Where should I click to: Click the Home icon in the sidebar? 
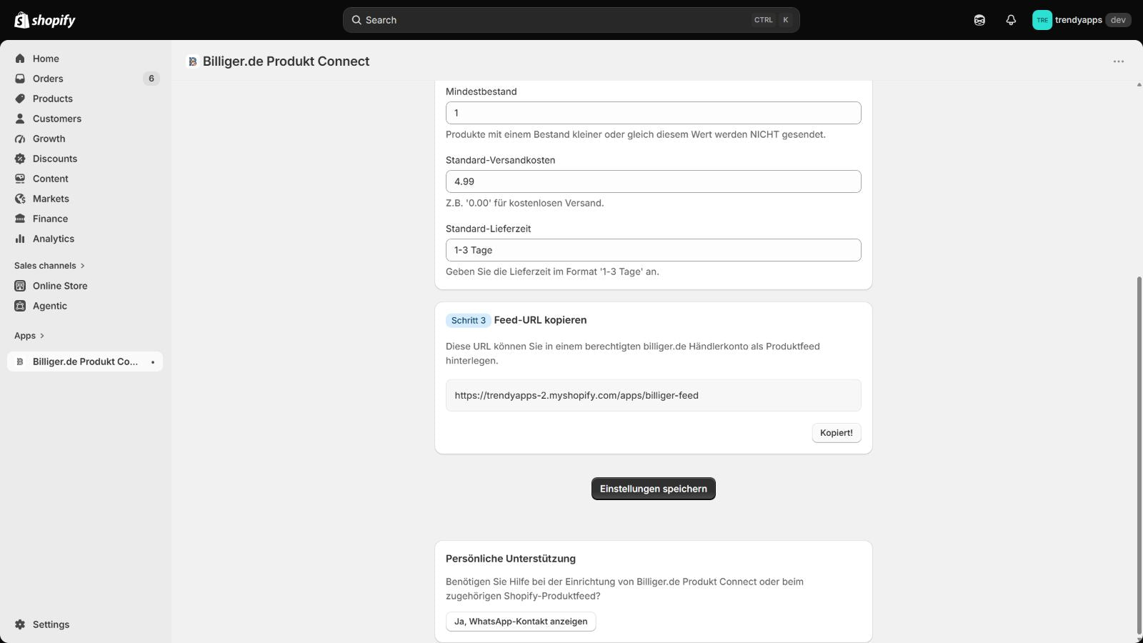pyautogui.click(x=20, y=59)
